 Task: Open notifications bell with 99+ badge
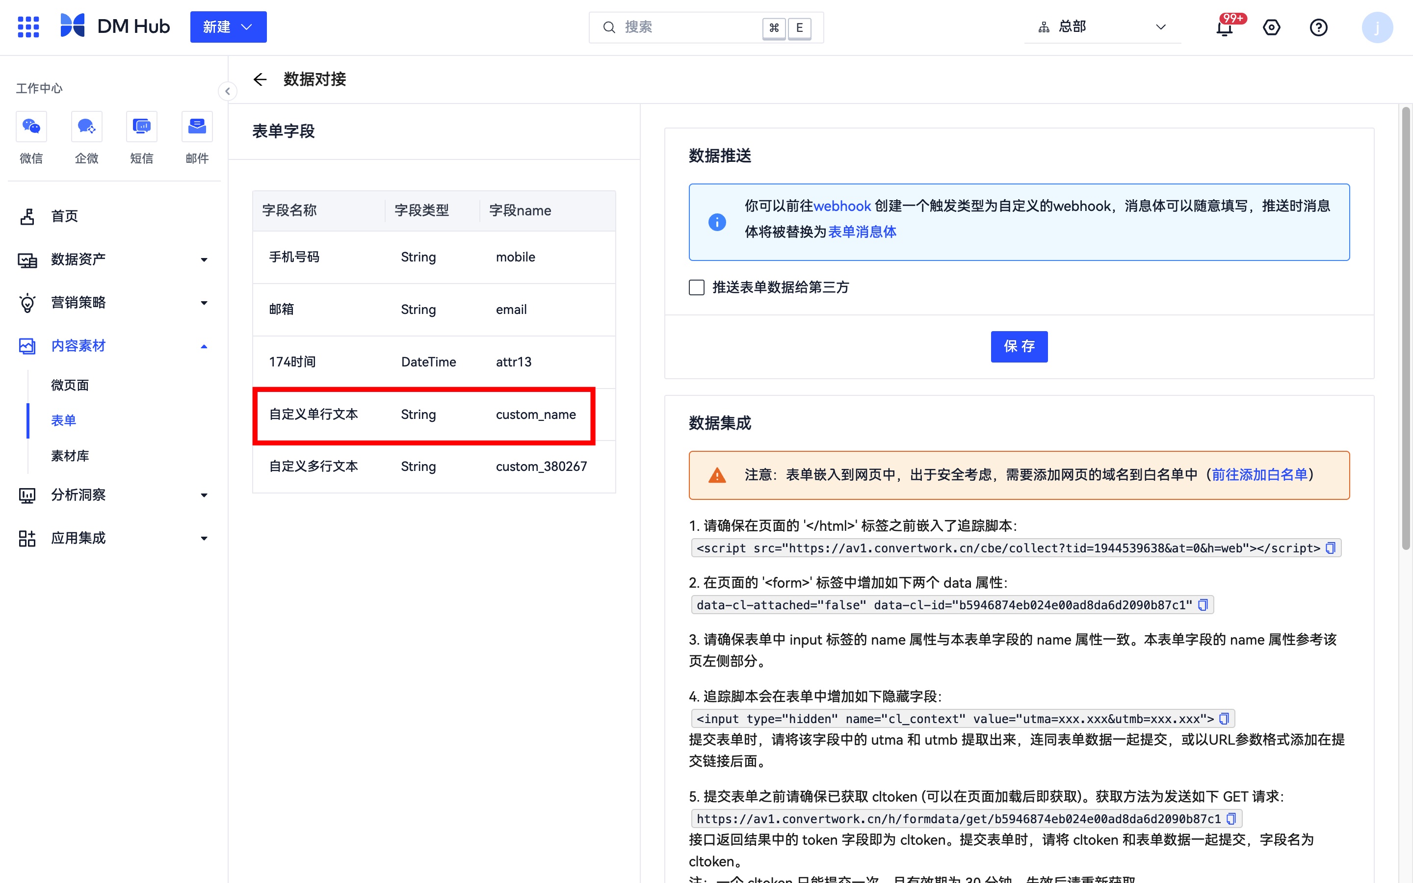coord(1225,27)
